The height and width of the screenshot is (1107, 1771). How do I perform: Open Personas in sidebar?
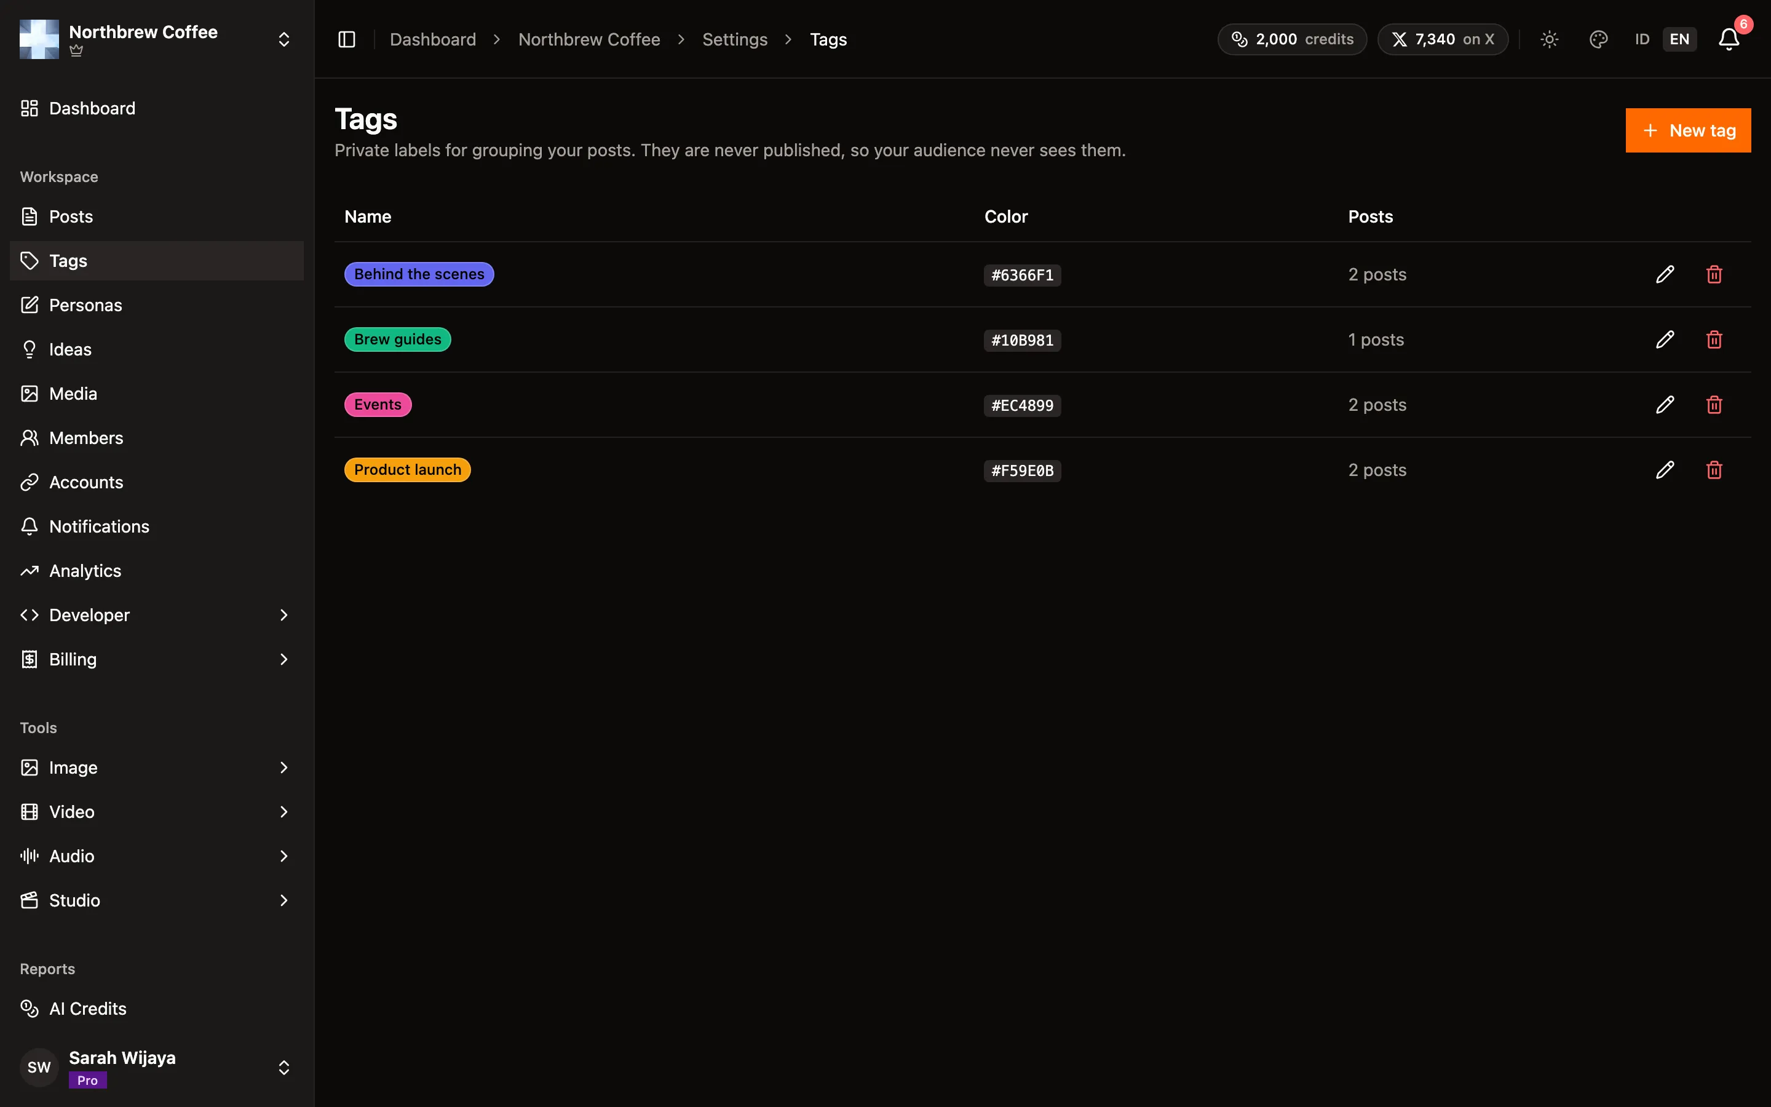(157, 305)
